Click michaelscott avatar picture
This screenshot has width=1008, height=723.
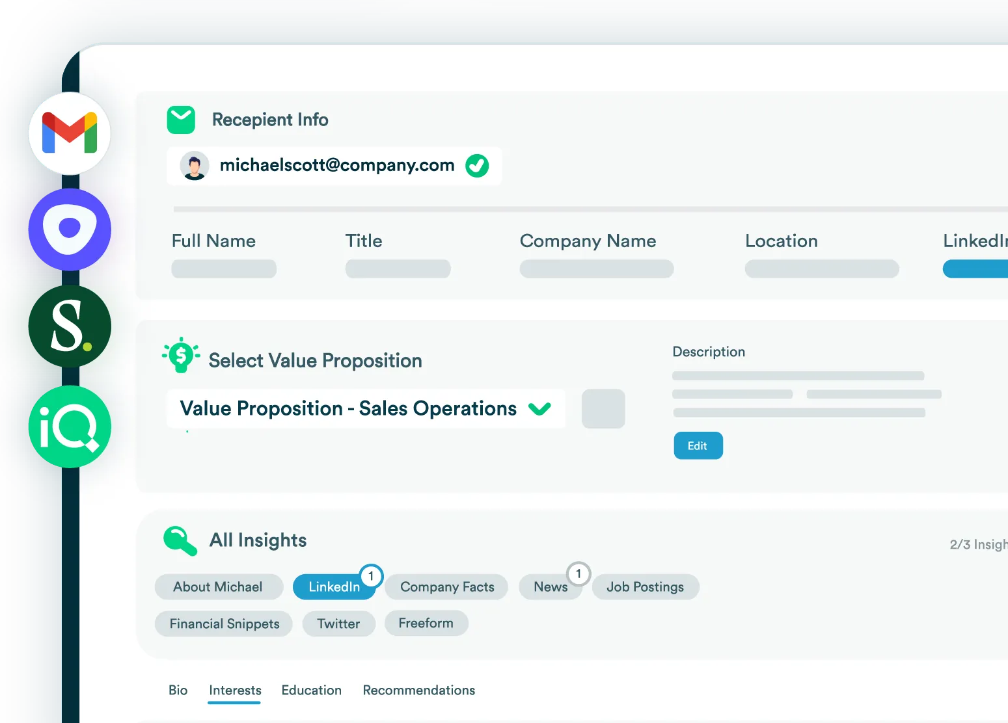(x=194, y=166)
